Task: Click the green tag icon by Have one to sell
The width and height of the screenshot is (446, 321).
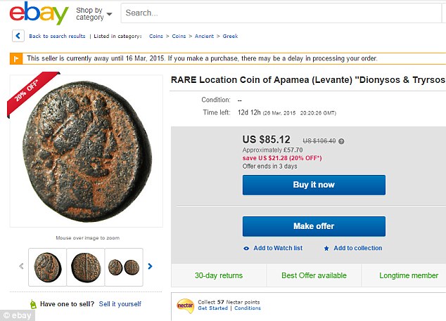Action: point(32,304)
